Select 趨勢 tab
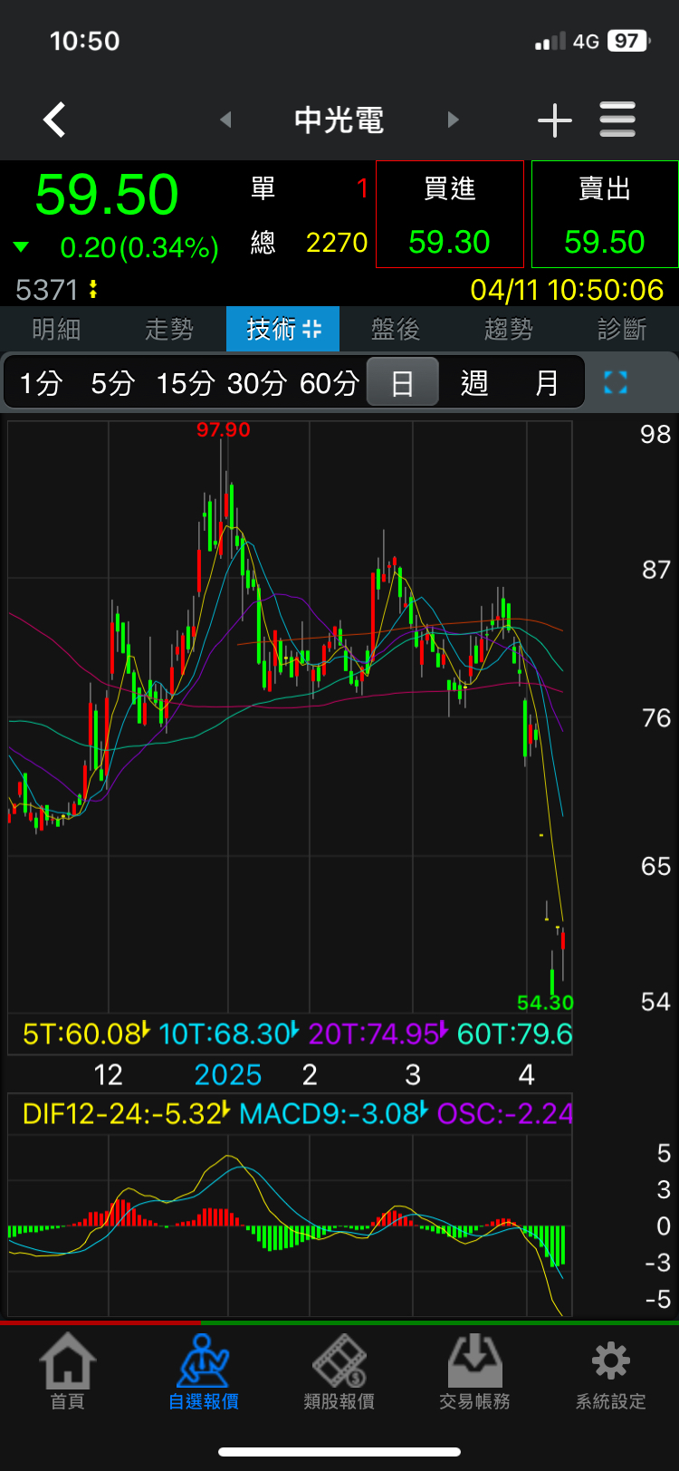The width and height of the screenshot is (679, 1471). (509, 329)
